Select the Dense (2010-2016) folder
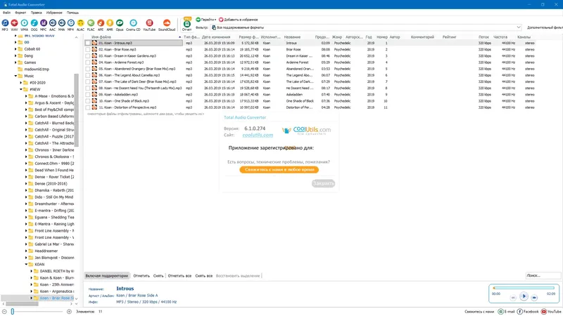Viewport: 563px width, 316px height. (51, 183)
